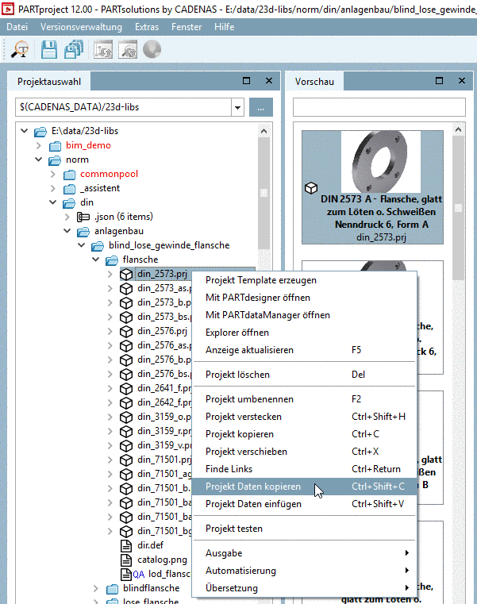Click the flansche open folder icon
The width and height of the screenshot is (477, 604).
click(112, 260)
